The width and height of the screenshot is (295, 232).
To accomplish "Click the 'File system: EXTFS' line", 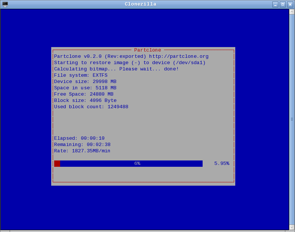I will tap(81, 75).
